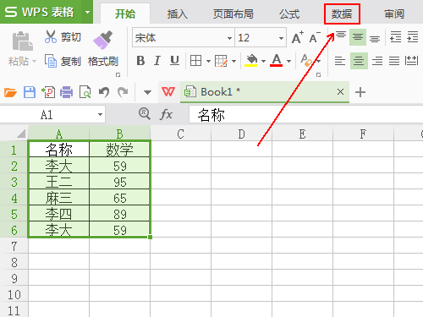423x317 pixels.
Task: Click the formula bar containing 名称
Action: [x=306, y=115]
